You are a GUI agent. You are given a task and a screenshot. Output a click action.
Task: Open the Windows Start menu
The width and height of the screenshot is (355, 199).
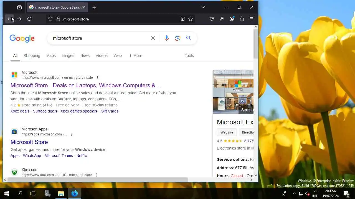(x=7, y=193)
